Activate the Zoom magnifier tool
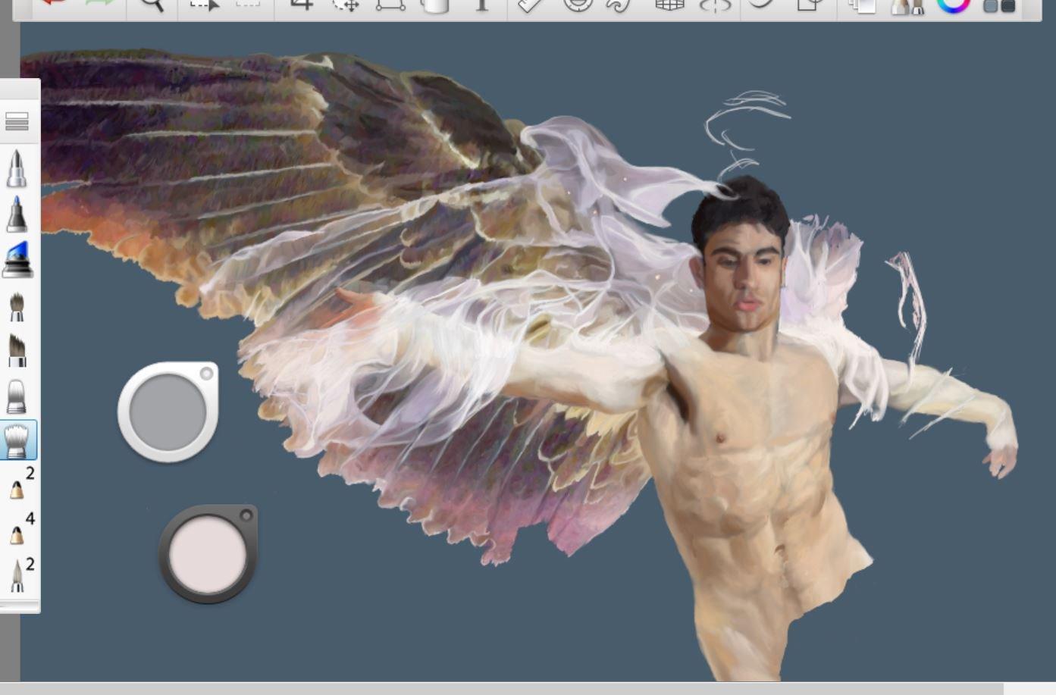The image size is (1056, 695). tap(152, 5)
